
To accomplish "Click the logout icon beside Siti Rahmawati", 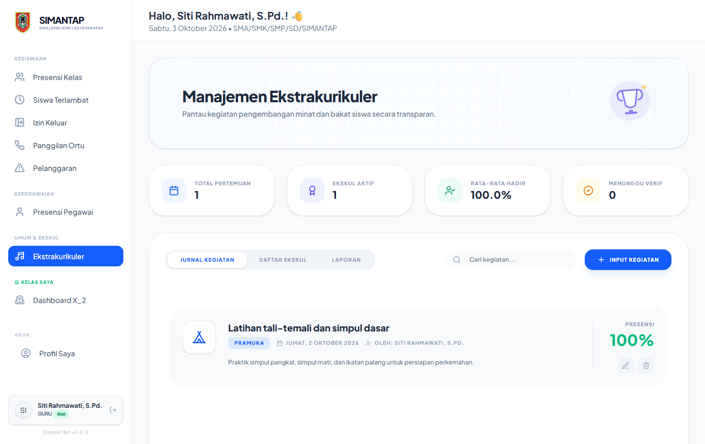I will 113,410.
